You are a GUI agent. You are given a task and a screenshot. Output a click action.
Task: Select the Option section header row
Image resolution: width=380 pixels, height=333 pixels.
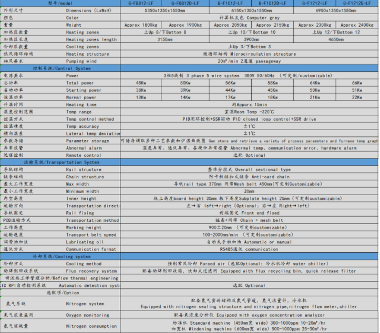click(63, 293)
